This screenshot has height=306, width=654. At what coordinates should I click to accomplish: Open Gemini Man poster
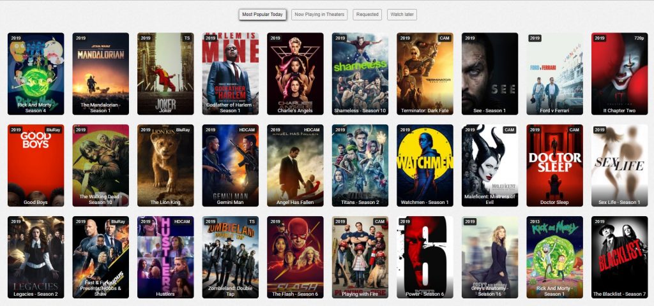[230, 165]
